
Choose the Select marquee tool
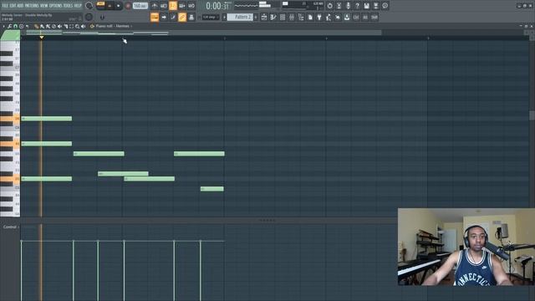pos(72,26)
